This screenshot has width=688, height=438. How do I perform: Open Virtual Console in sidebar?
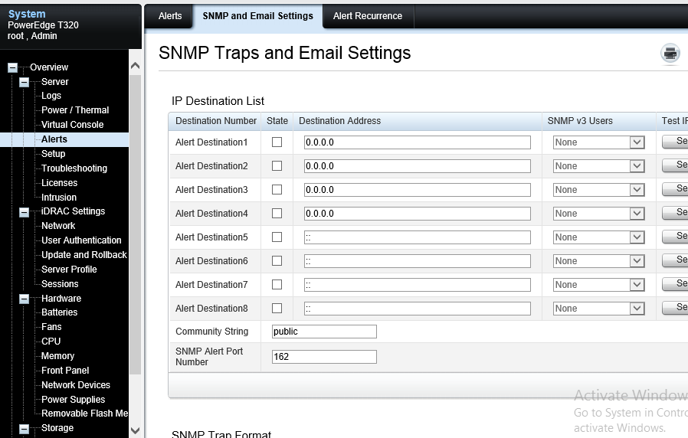(x=72, y=125)
